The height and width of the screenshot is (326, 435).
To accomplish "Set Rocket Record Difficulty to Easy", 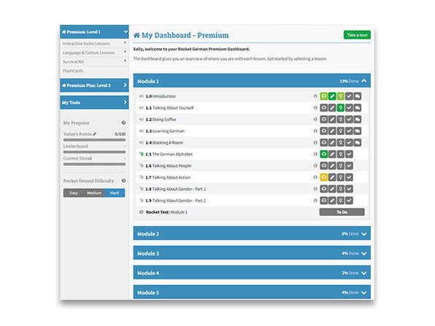I will pyautogui.click(x=74, y=193).
